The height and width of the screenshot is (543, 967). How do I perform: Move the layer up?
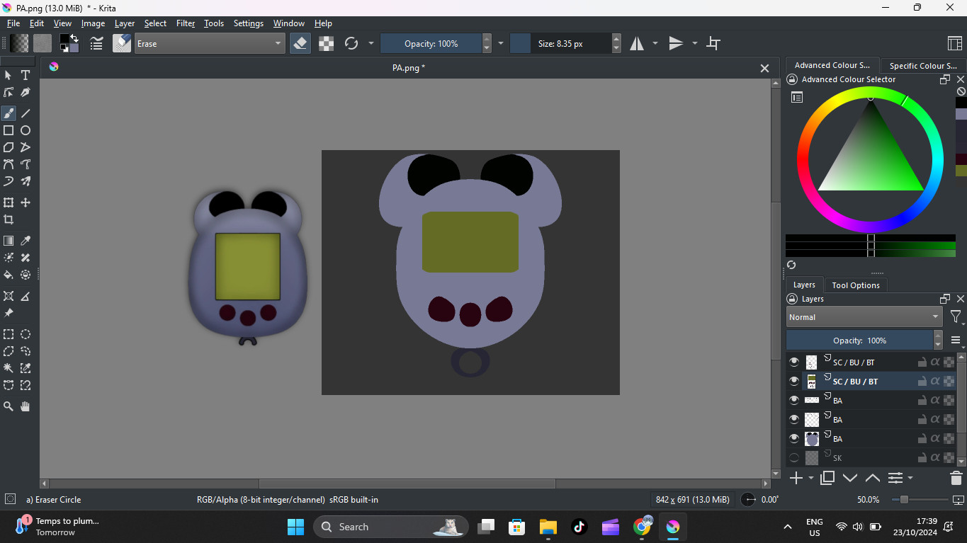(x=872, y=478)
